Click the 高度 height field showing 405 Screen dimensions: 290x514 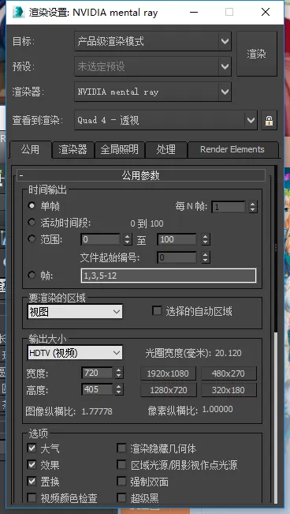(97, 389)
